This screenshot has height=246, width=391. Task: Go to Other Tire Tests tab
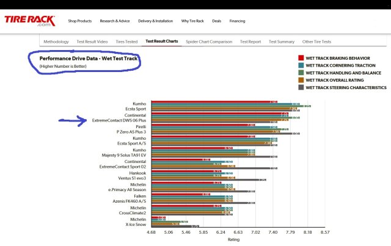(317, 42)
